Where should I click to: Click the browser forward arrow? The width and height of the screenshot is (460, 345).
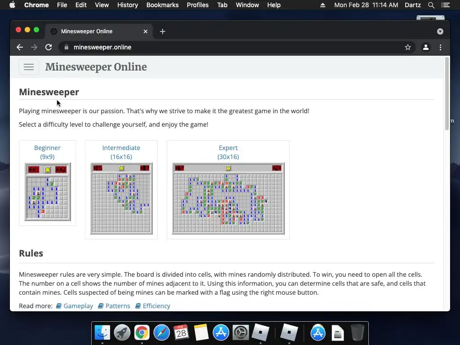pos(34,47)
